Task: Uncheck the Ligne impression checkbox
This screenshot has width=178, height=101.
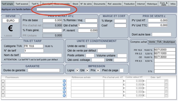Action: [77, 70]
